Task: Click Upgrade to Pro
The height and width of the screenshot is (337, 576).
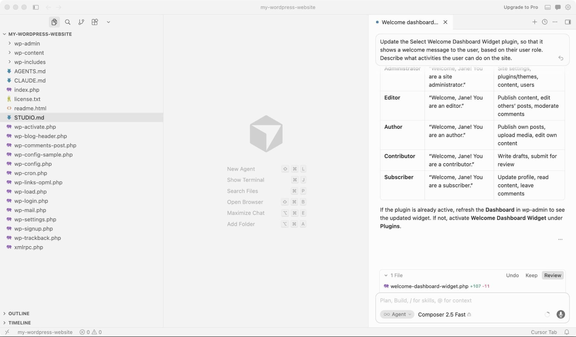Action: pos(521,7)
